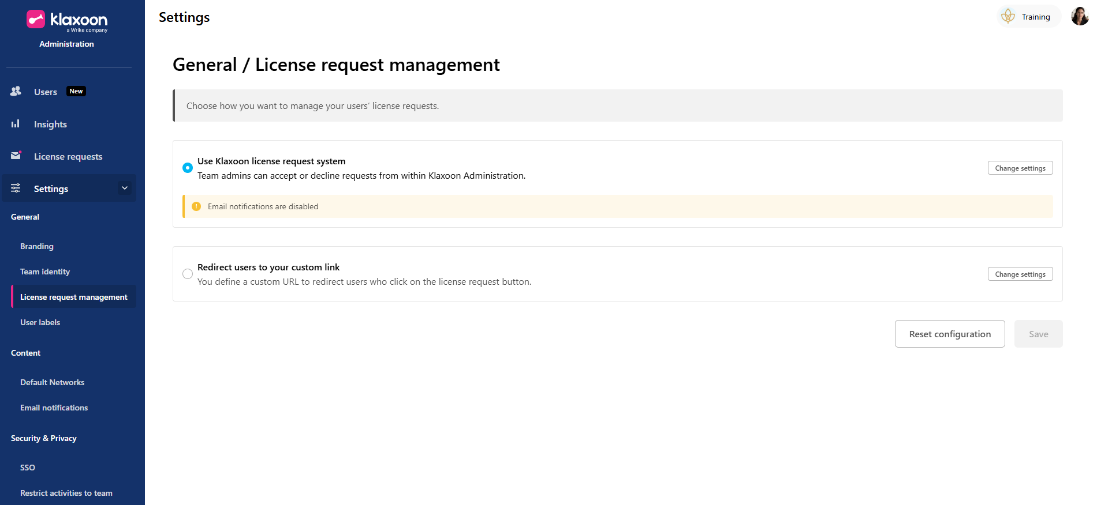Collapse the Settings menu chevron
Image resolution: width=1097 pixels, height=505 pixels.
[x=125, y=188]
